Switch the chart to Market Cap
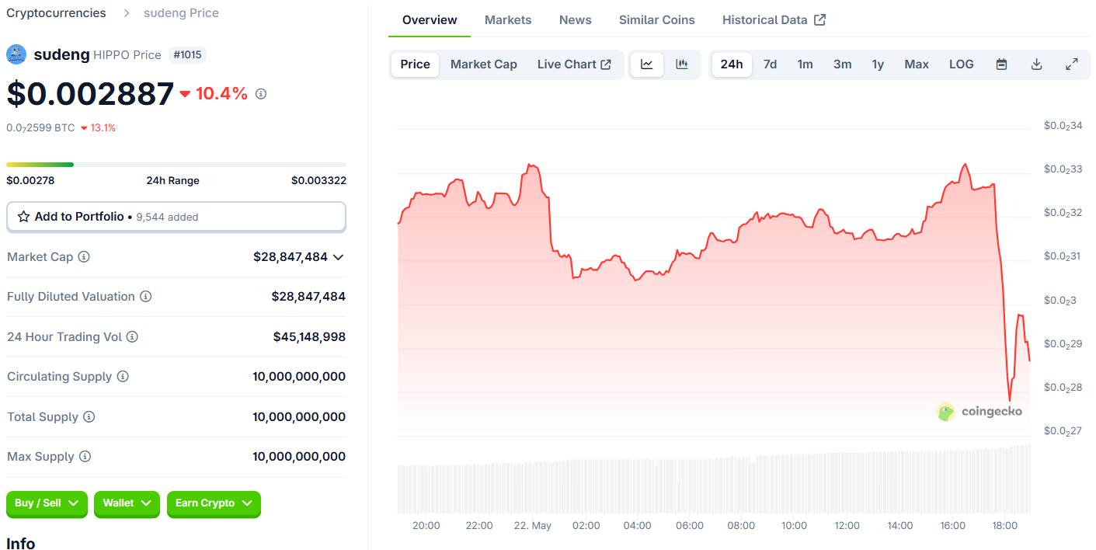Screen dimensions: 1096x550 [x=483, y=64]
